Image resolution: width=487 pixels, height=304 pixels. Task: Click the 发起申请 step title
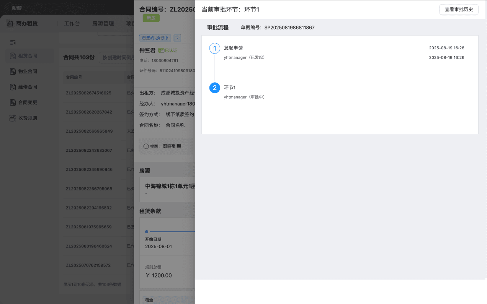(x=233, y=48)
